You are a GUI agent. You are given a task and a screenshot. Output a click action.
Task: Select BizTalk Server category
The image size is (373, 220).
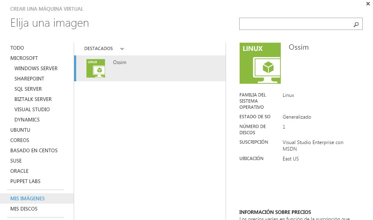tap(33, 99)
